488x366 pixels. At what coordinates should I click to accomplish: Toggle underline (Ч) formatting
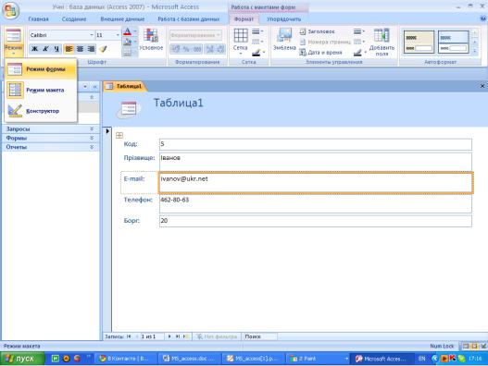56,49
